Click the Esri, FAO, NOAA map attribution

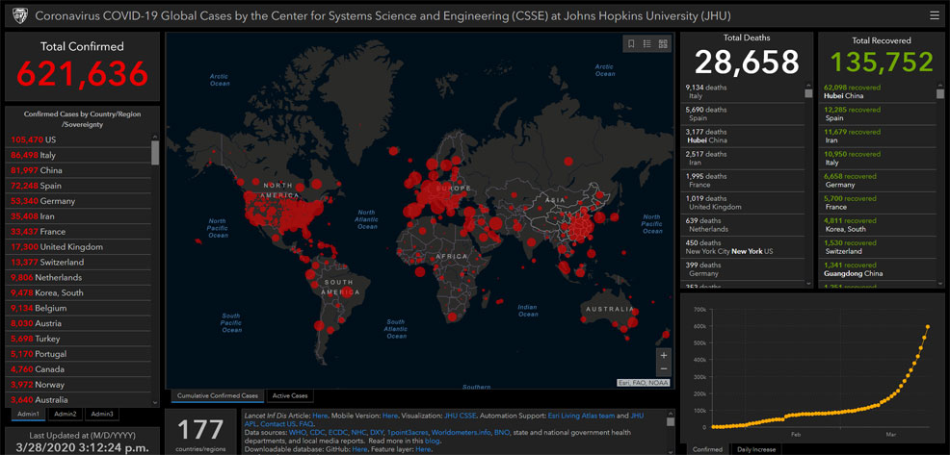[645, 383]
